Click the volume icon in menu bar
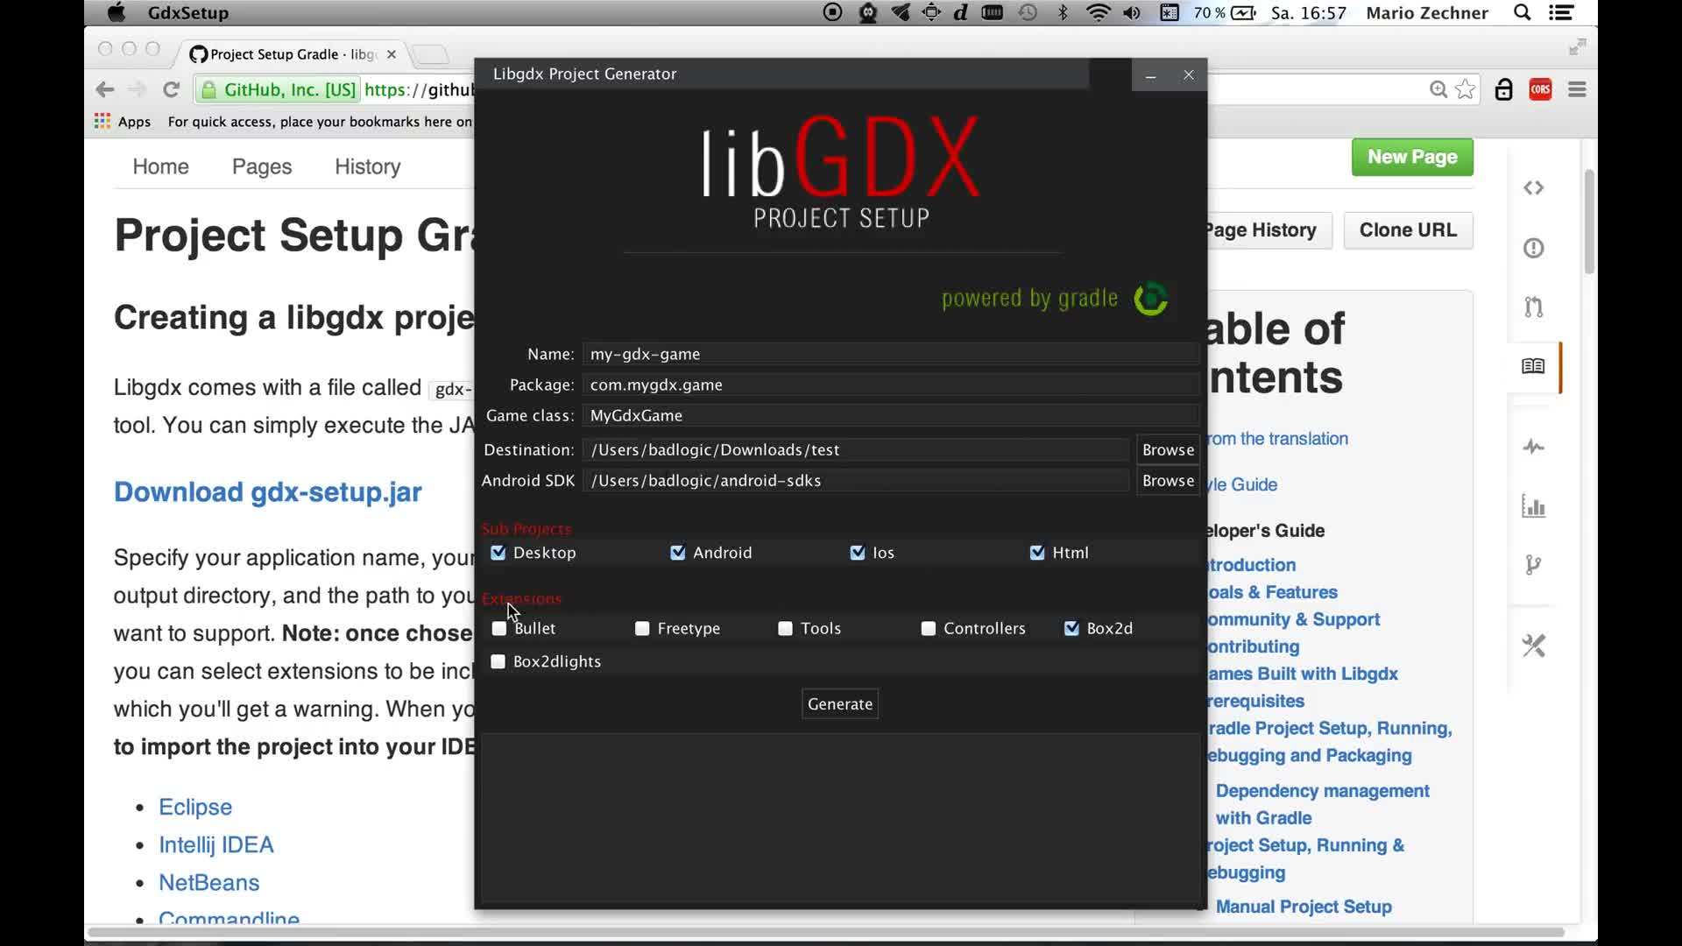This screenshot has width=1682, height=946. (1133, 12)
